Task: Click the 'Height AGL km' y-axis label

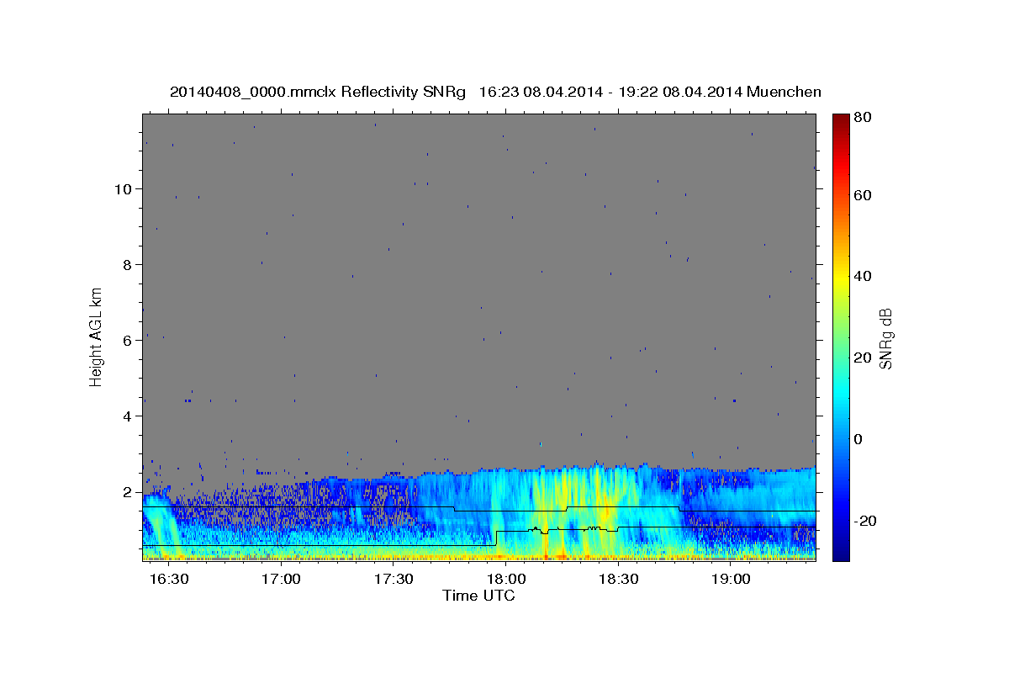Action: [96, 338]
